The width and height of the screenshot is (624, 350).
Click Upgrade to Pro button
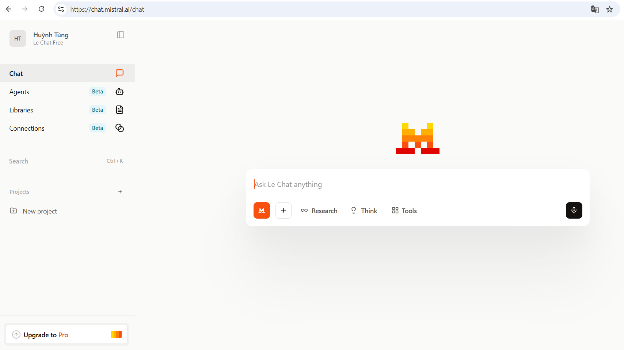click(x=67, y=334)
